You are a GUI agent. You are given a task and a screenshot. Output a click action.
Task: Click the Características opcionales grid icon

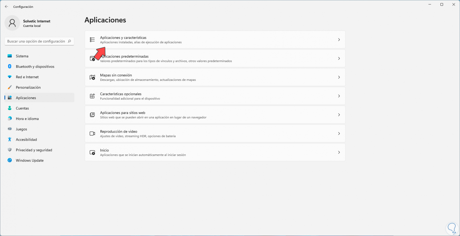click(92, 96)
